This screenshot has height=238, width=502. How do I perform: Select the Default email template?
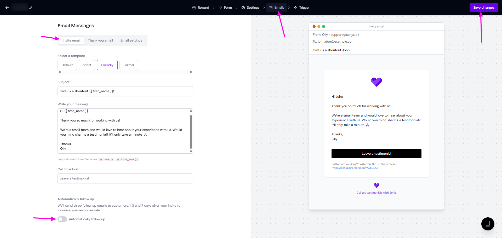click(x=67, y=65)
